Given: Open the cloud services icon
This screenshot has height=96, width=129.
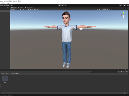Looking at the screenshot, I should (124, 5).
